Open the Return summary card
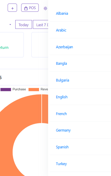 pyautogui.click(x=12, y=45)
